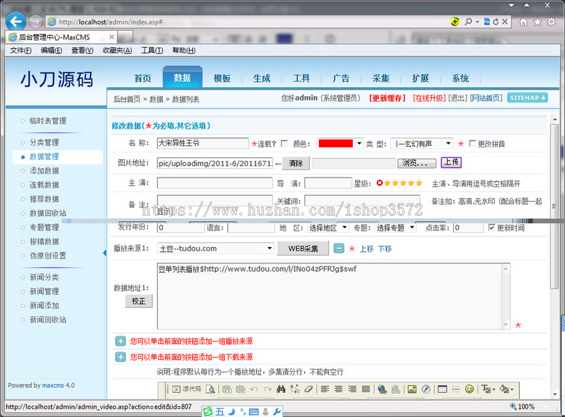Open the playback source 土豆--tudou.com dropdown

[x=215, y=248]
